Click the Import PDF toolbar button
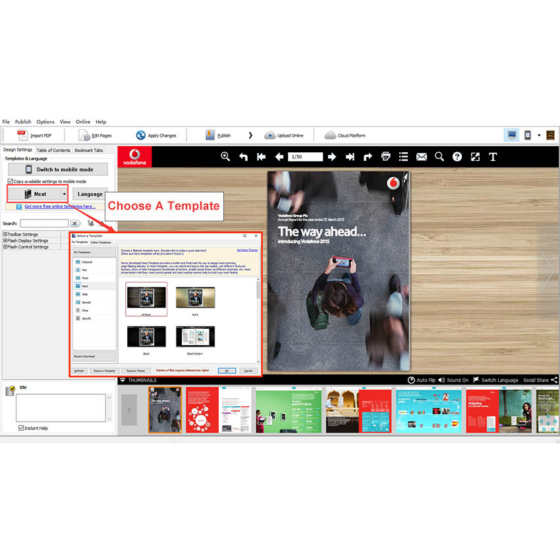The width and height of the screenshot is (560, 560). click(x=34, y=135)
